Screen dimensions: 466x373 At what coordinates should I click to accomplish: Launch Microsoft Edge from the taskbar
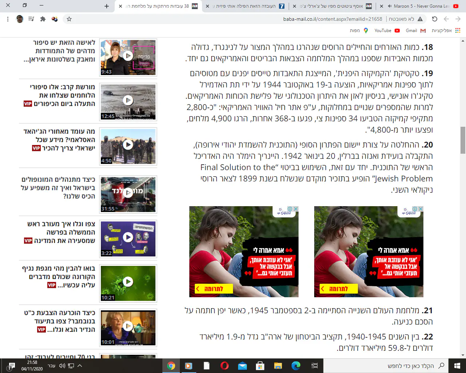point(296,366)
